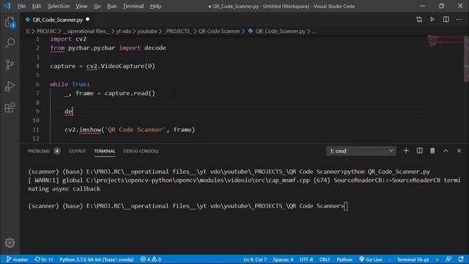
Task: Open the Manage gear settings menu
Action: 10,243
